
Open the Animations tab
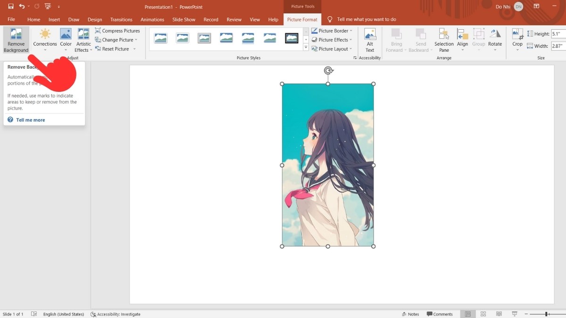pyautogui.click(x=152, y=19)
